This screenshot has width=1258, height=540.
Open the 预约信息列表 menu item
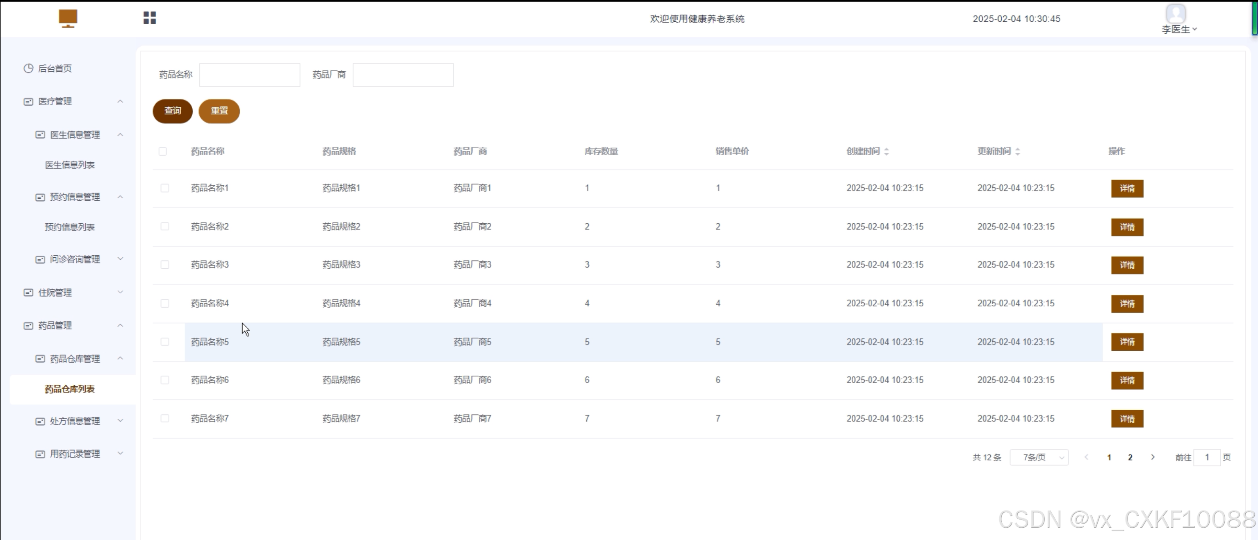[x=70, y=227]
